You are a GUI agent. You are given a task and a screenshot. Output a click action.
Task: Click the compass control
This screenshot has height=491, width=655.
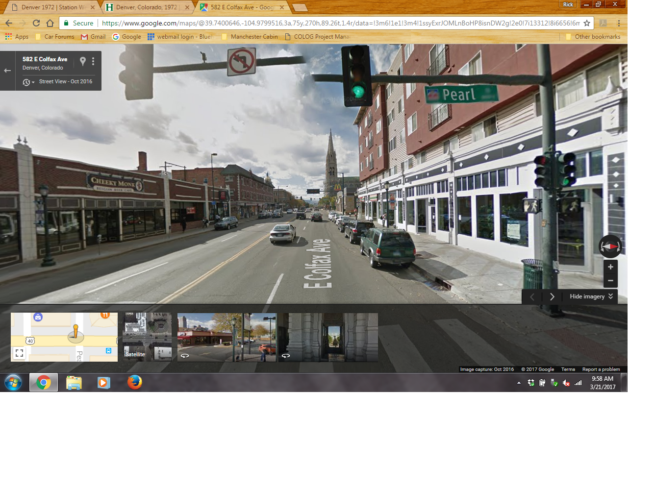coord(610,246)
